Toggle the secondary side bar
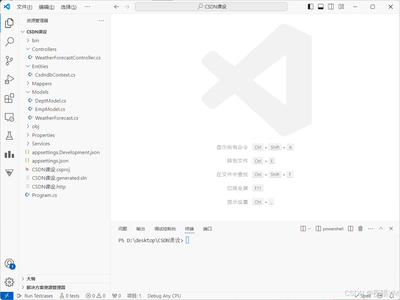 (331, 7)
